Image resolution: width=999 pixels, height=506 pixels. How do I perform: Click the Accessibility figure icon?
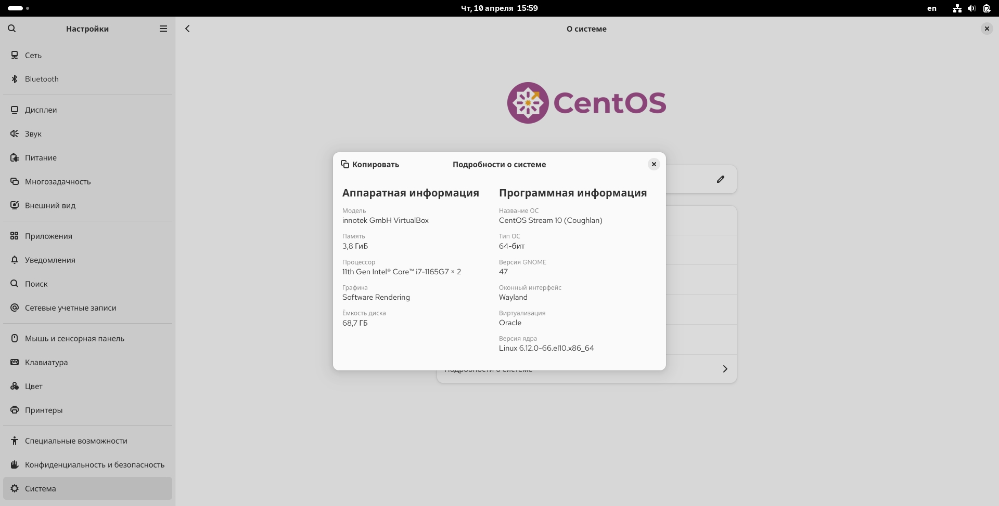coord(15,441)
